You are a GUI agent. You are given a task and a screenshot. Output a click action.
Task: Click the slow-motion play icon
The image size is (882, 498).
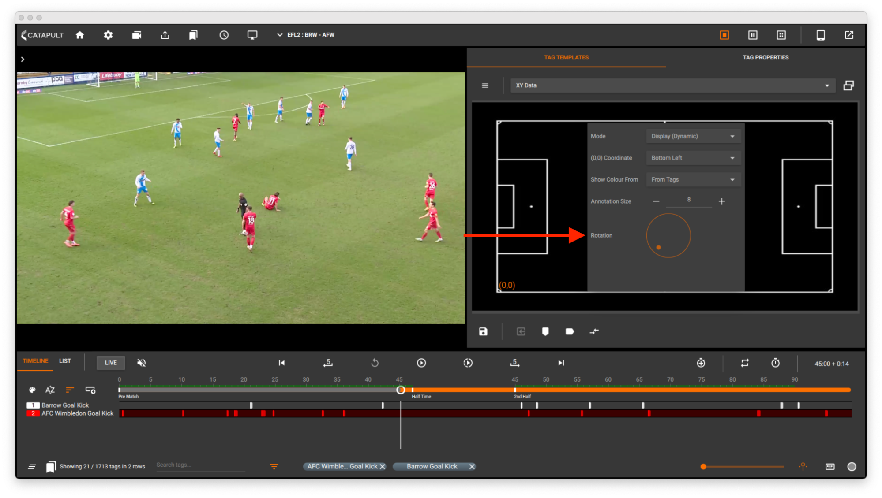click(468, 363)
